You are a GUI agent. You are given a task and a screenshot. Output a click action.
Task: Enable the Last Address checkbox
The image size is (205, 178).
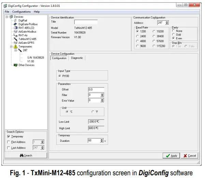pos(9,148)
